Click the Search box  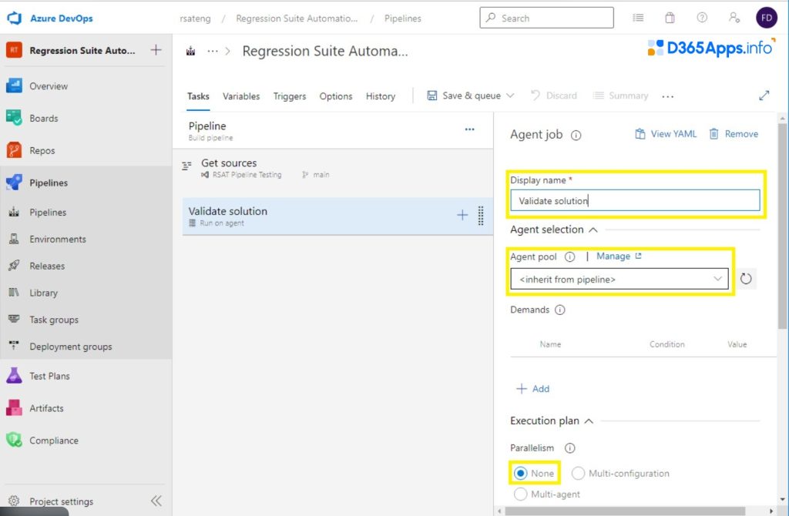[x=546, y=18]
